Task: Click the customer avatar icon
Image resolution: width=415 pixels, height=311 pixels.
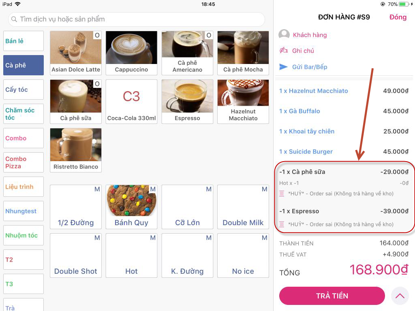Action: point(284,35)
